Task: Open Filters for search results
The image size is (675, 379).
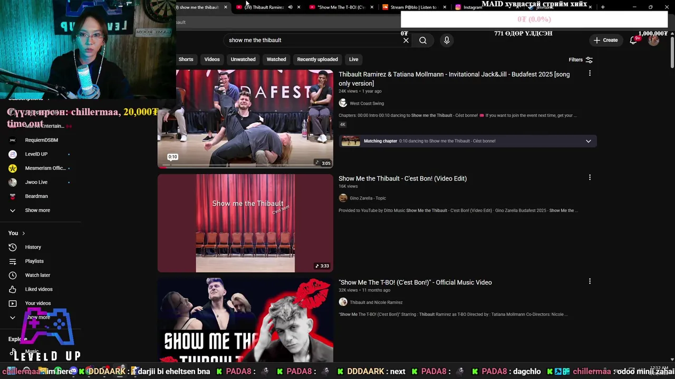Action: 581,59
